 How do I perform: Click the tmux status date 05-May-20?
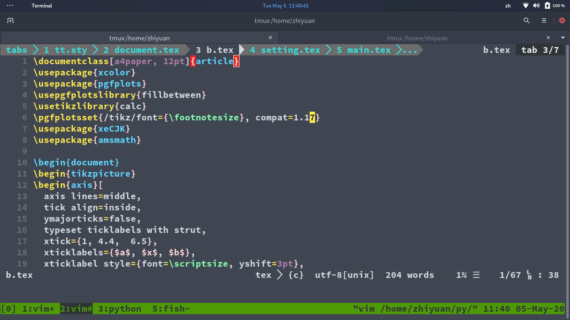point(540,309)
